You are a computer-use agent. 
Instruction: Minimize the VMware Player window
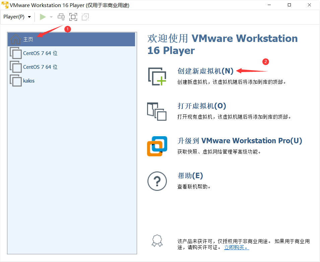coord(269,5)
